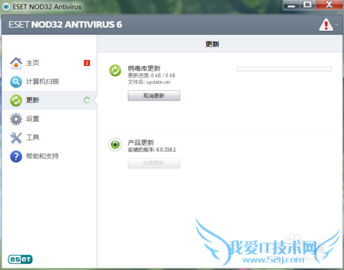Image resolution: width=344 pixels, height=270 pixels.
Task: Minimize the ESET NOD32 window
Action: tap(291, 5)
